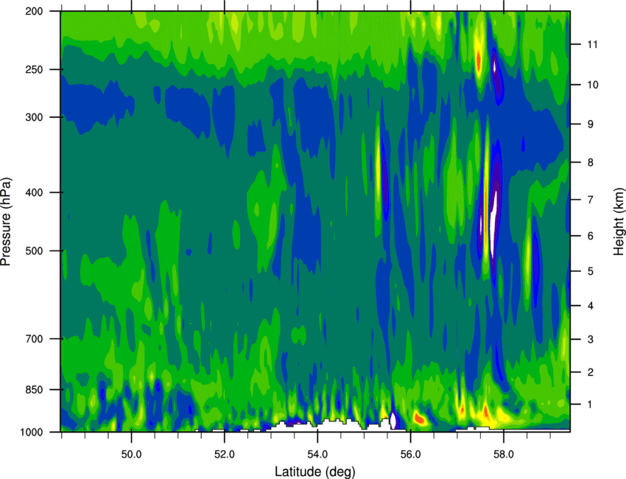Click the 'Pressure (hPa)' axis title
This screenshot has height=479, width=626.
6,222
